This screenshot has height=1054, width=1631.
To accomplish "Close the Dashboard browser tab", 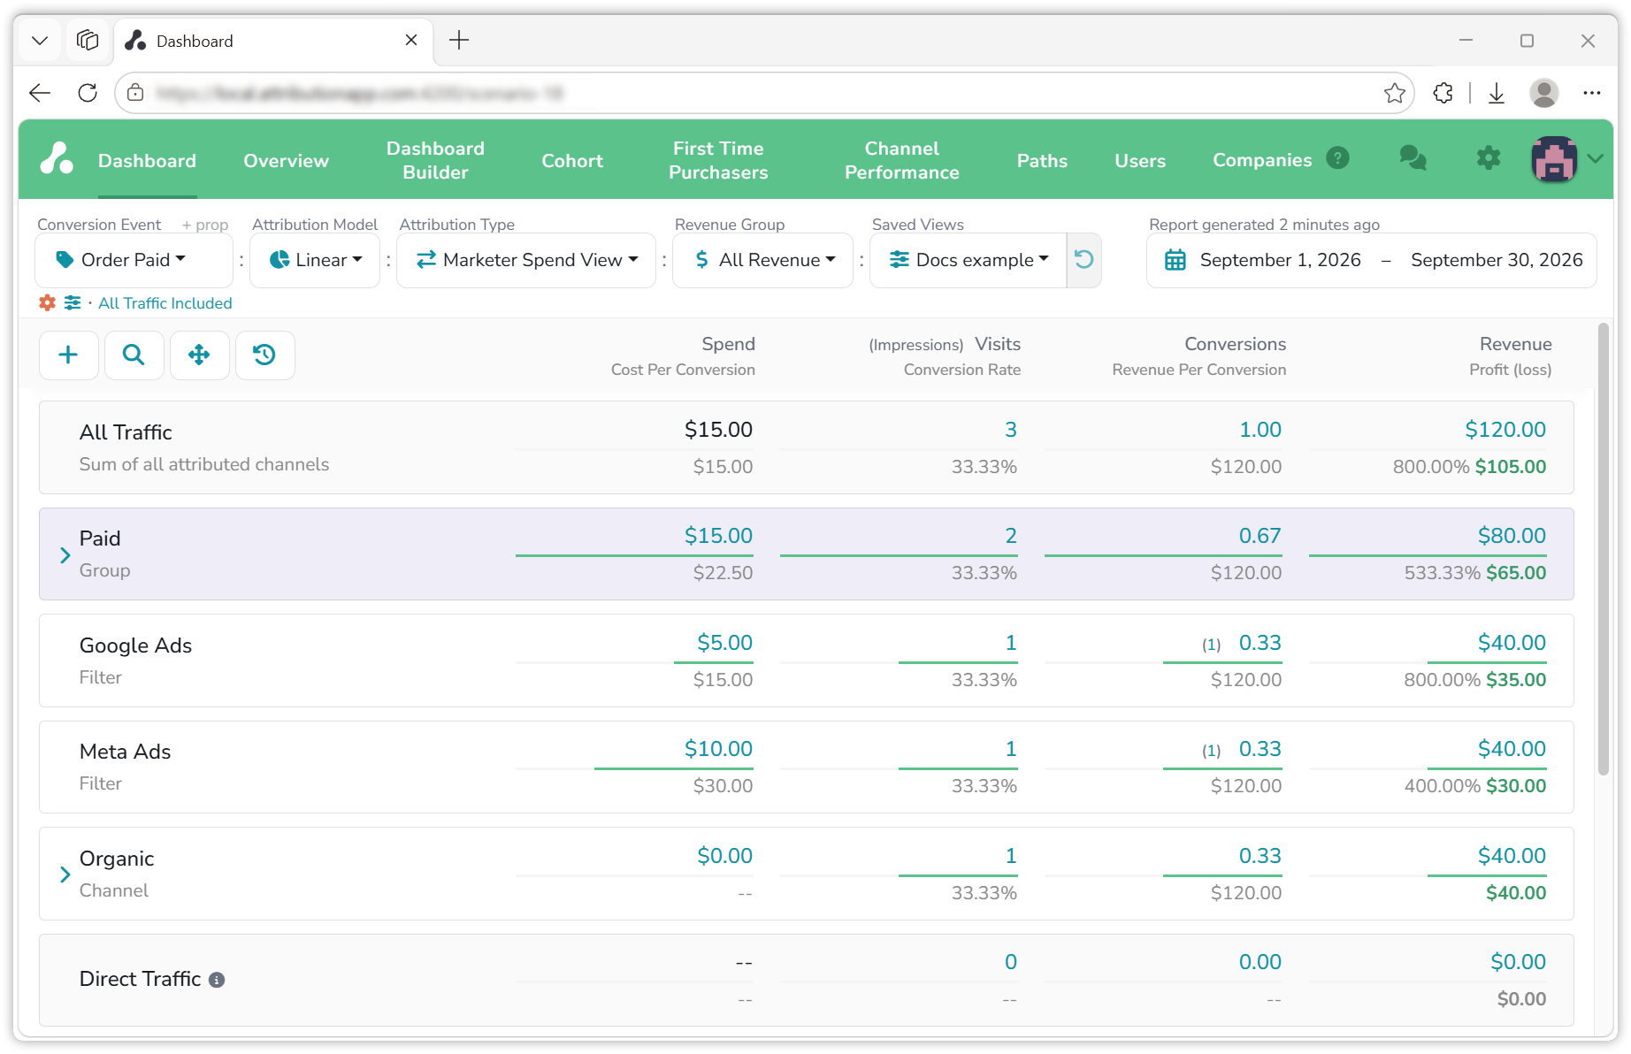I will 411,41.
